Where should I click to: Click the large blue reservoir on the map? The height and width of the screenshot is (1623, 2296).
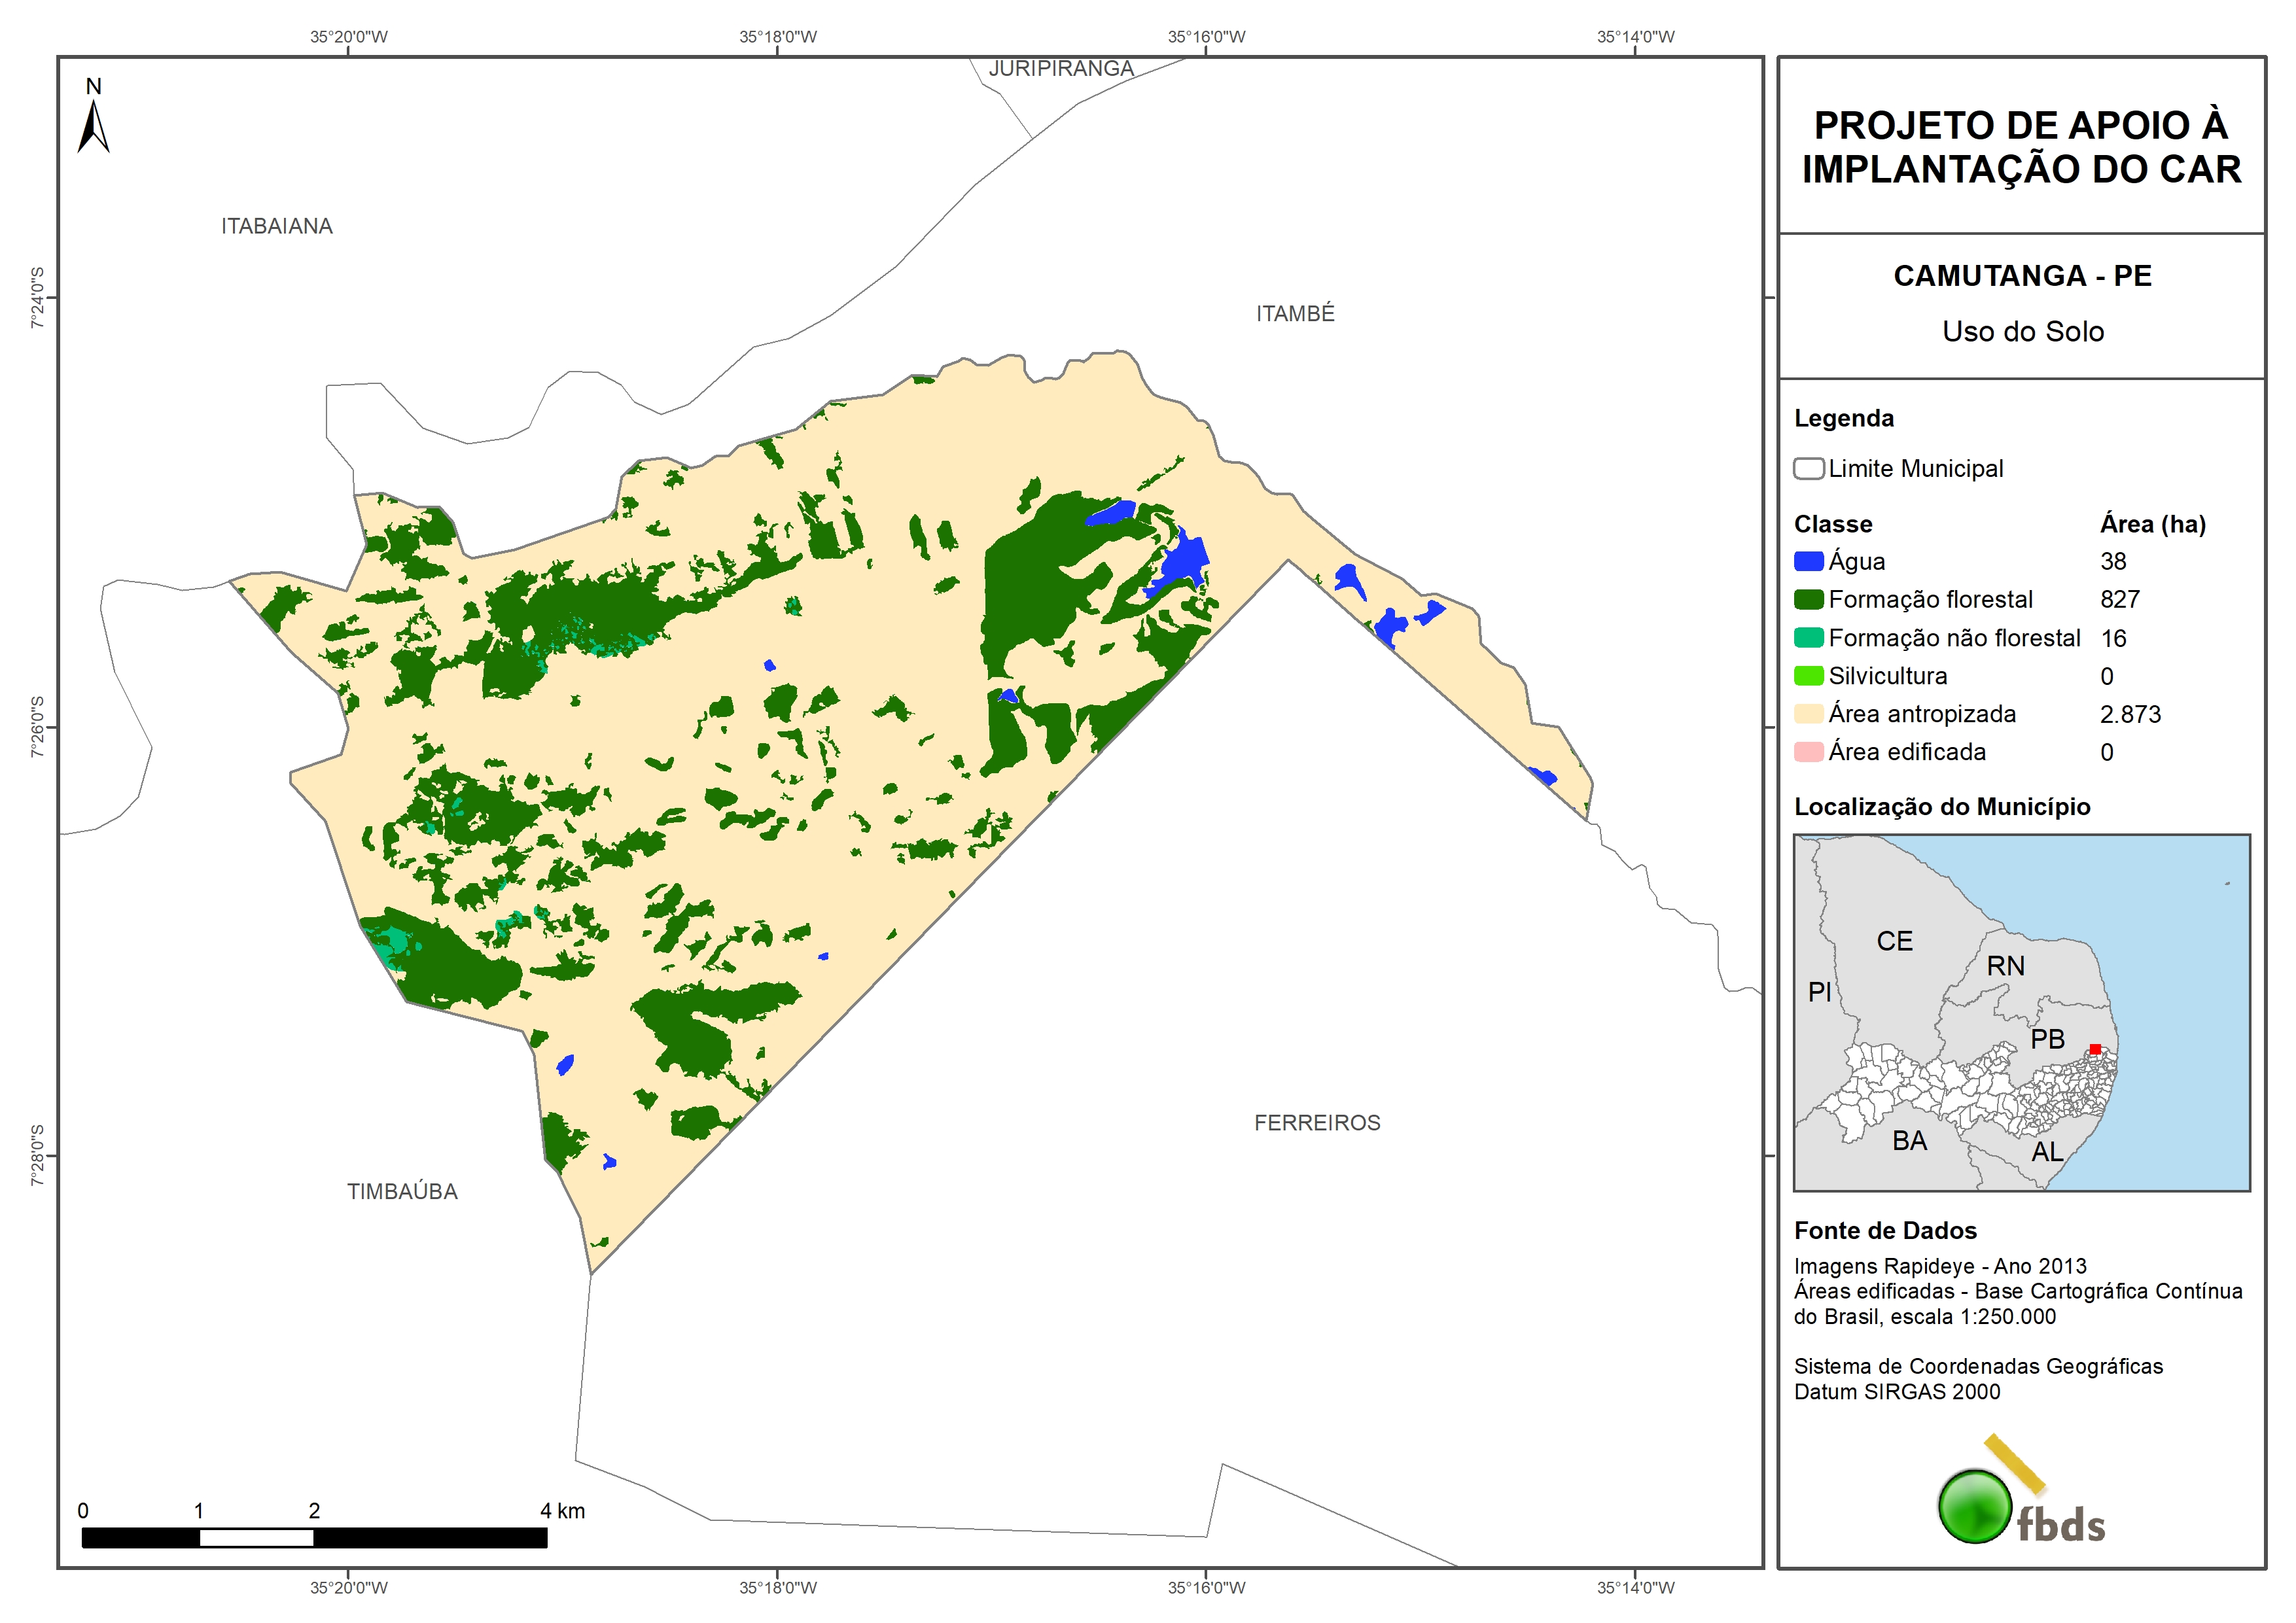tap(1185, 561)
